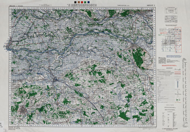Image resolution: width=190 pixels, height=132 pixels.
Task: Select the index to adjoining sheets grid
Action: pyautogui.click(x=171, y=40)
